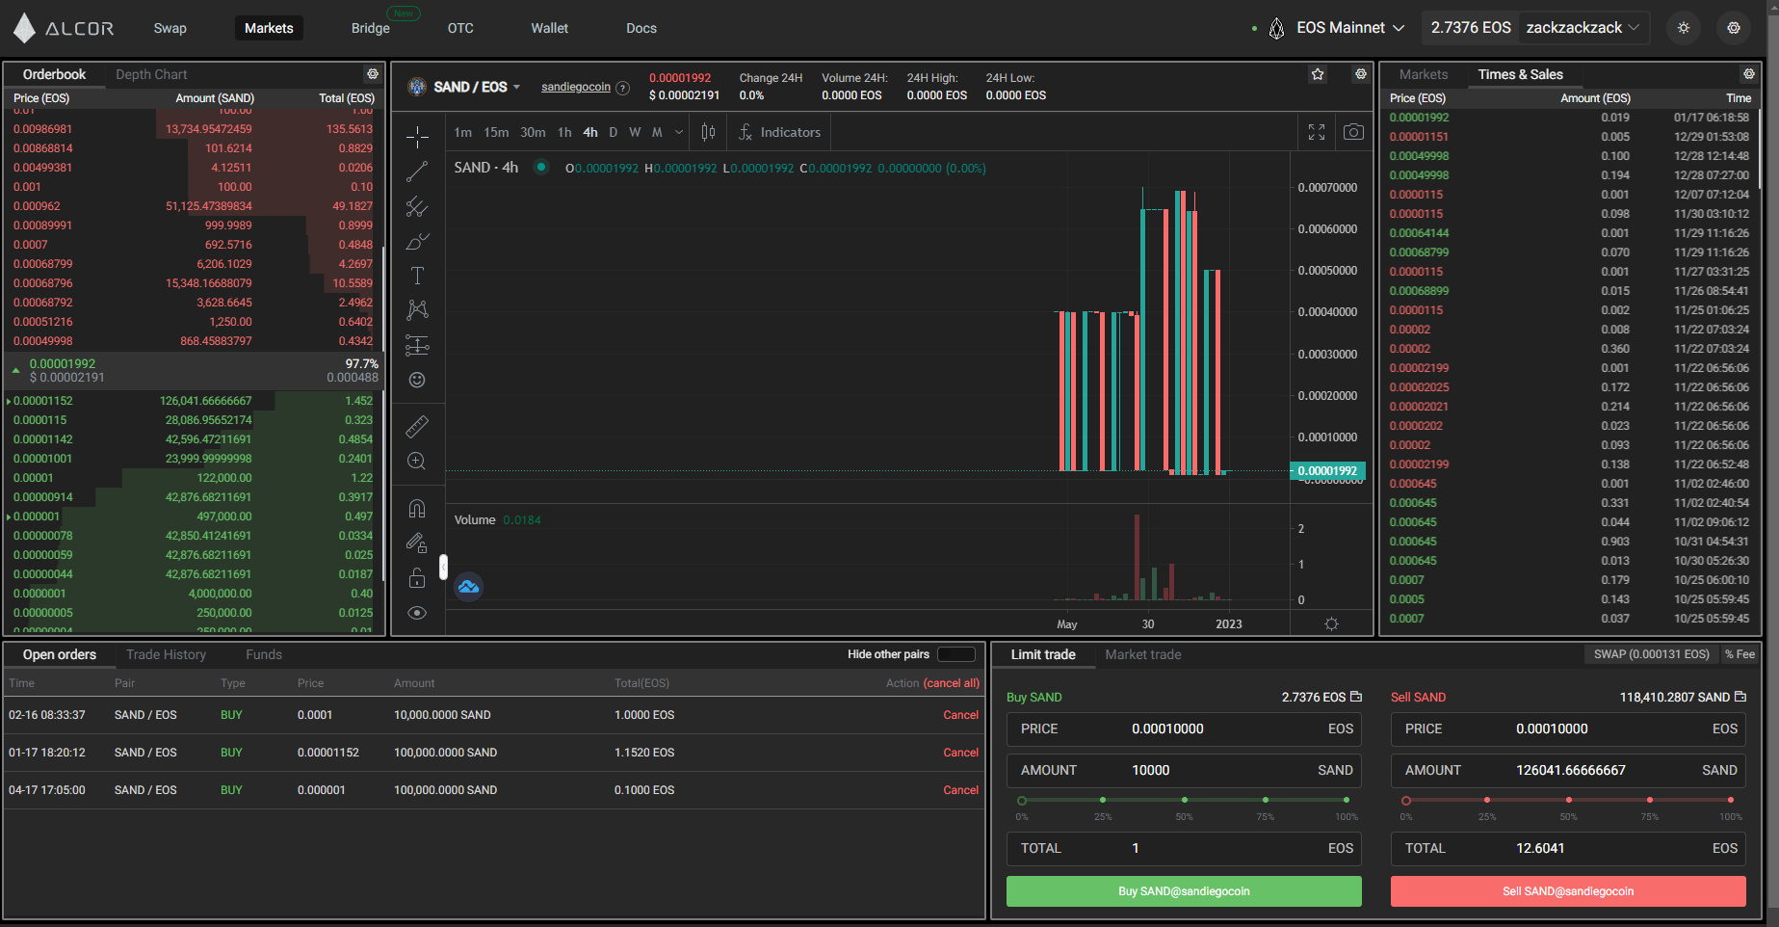Select the 1m timeframe
The height and width of the screenshot is (927, 1779).
(x=463, y=132)
